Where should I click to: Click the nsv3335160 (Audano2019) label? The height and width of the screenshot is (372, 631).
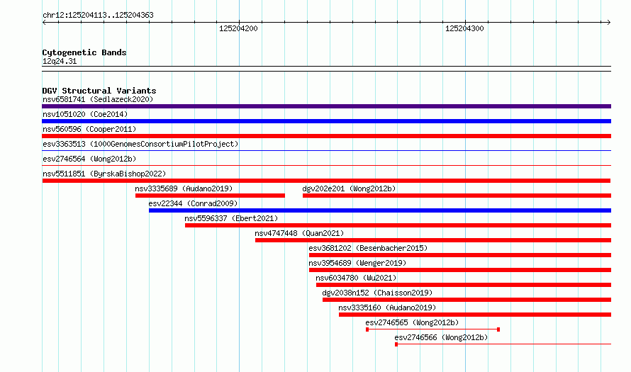coord(386,308)
